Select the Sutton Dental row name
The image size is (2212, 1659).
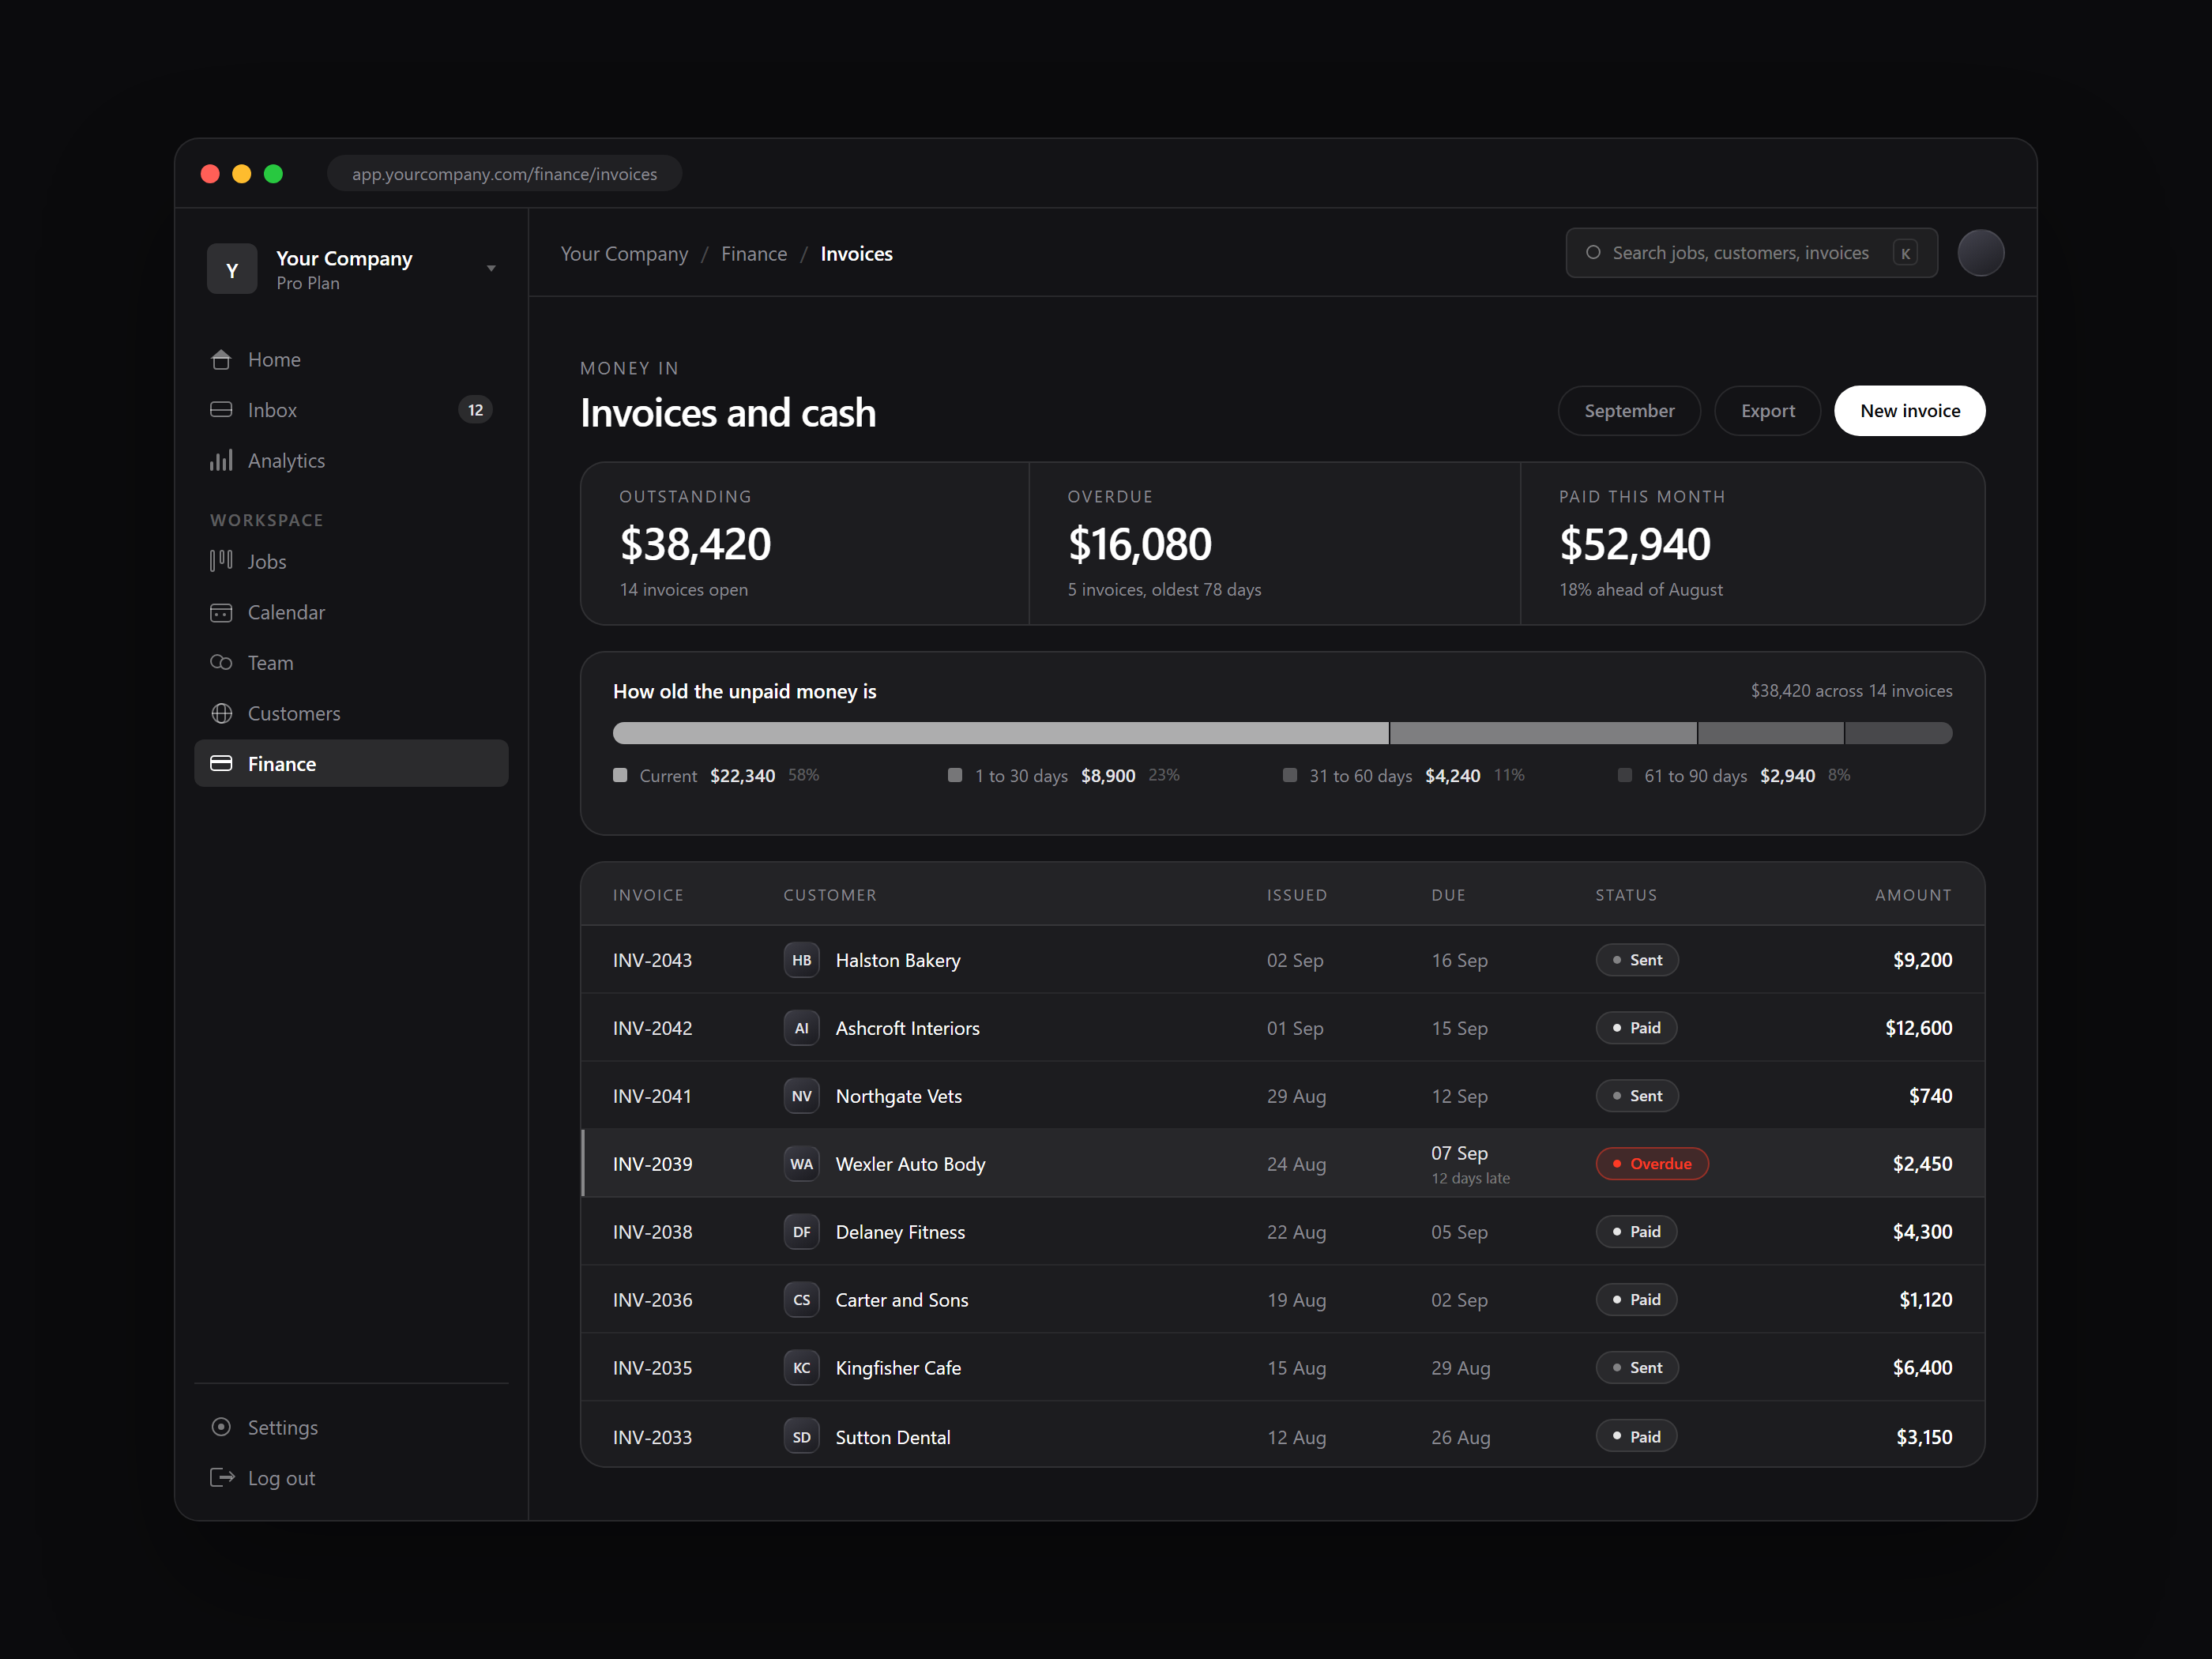(892, 1437)
